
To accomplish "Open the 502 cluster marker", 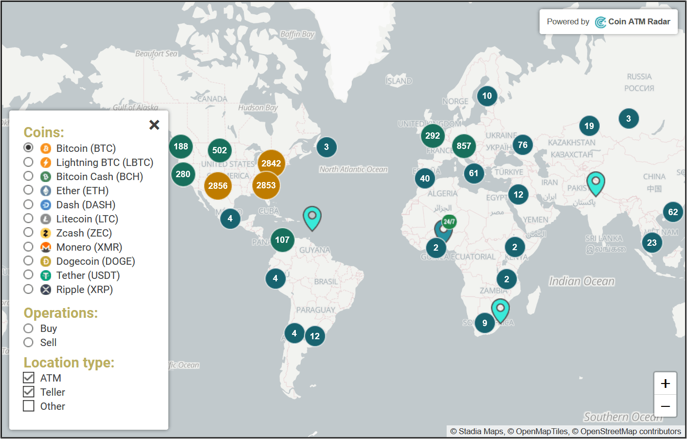I will (x=219, y=150).
